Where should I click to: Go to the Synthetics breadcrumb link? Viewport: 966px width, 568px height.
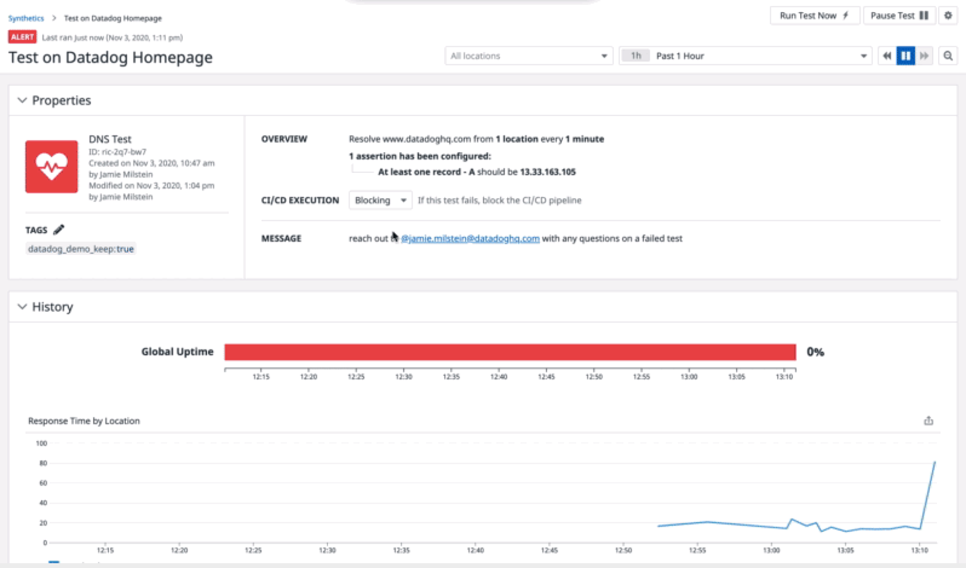point(26,18)
